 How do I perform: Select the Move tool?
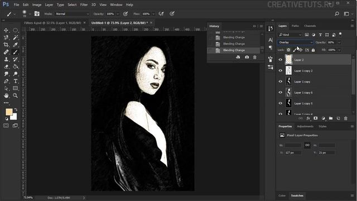(x=6, y=30)
